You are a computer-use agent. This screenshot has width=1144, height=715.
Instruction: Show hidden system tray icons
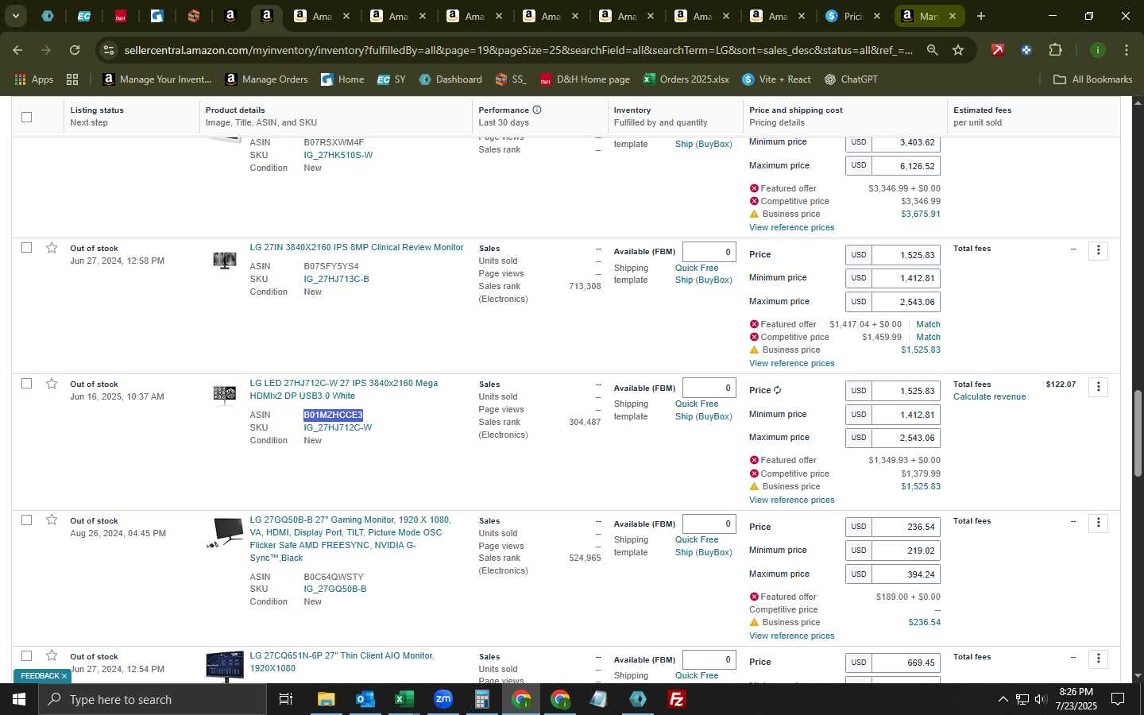coord(1003,699)
